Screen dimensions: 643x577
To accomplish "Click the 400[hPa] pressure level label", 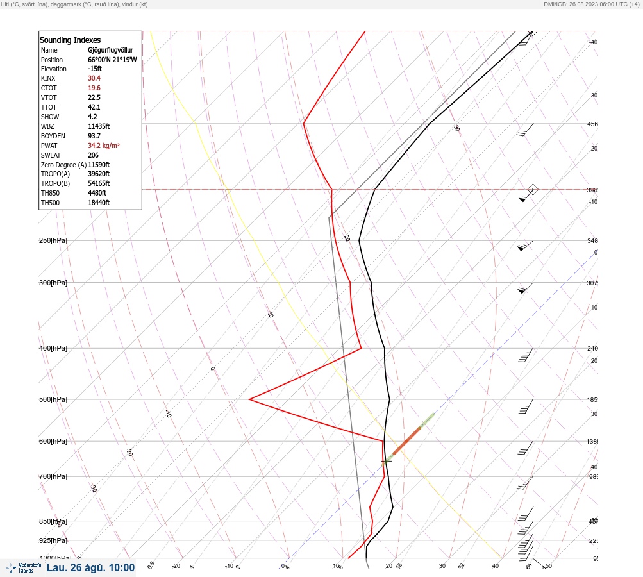I will 53,348.
